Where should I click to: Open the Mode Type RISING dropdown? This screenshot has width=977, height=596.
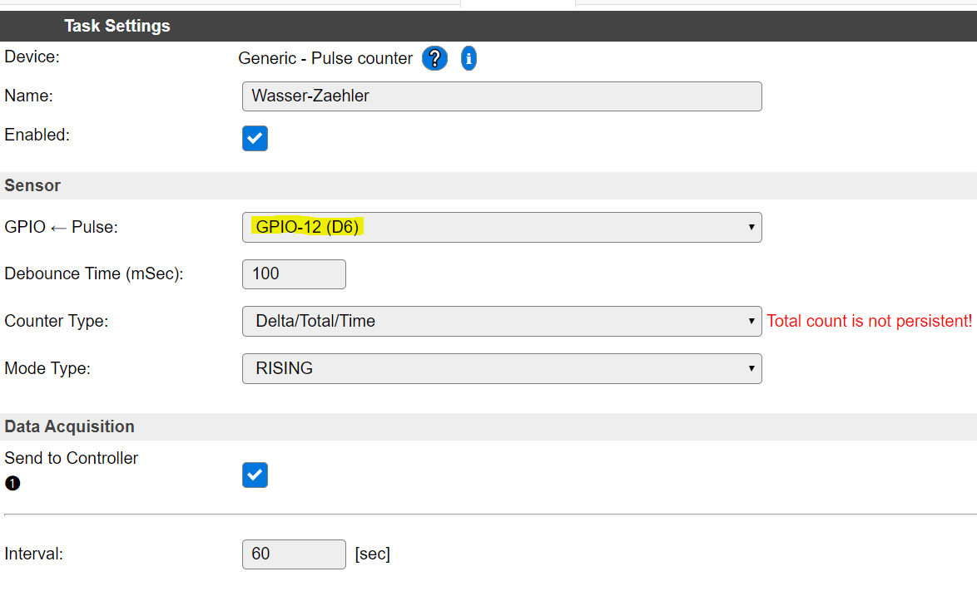(502, 368)
